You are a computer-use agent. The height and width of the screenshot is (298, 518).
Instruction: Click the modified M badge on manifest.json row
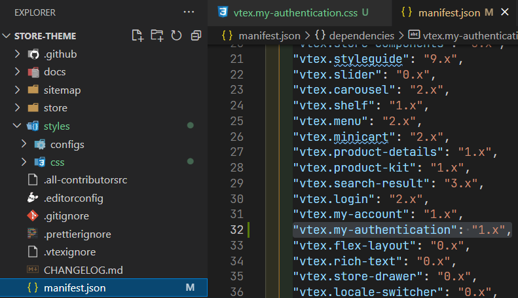click(x=190, y=288)
